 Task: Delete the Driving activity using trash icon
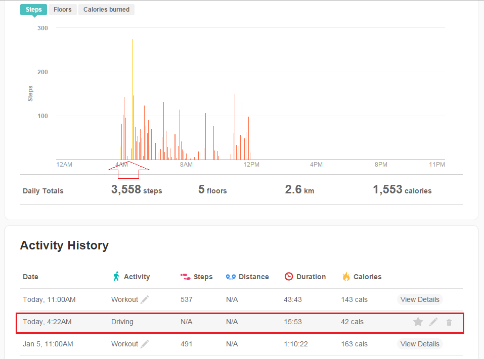coord(449,322)
